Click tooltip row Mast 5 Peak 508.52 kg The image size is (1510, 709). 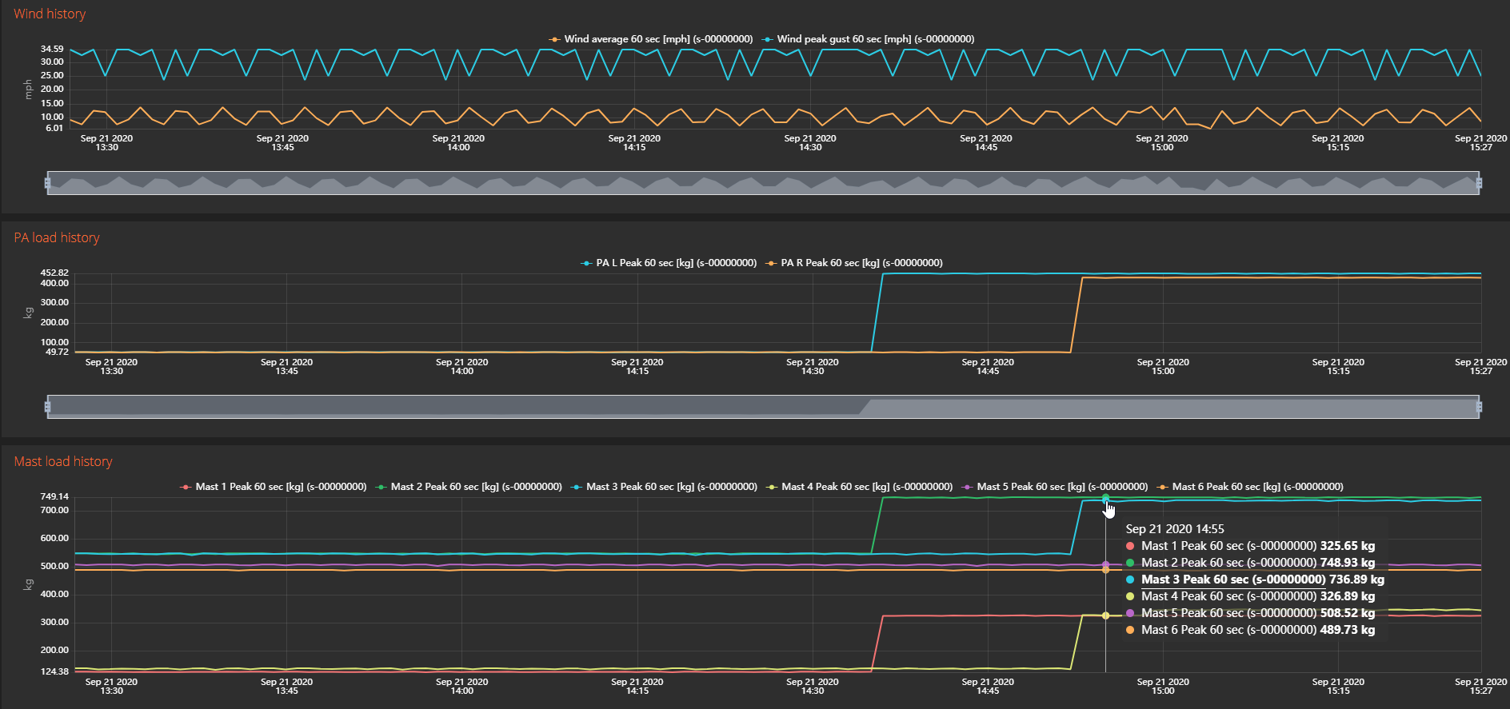click(x=1250, y=613)
